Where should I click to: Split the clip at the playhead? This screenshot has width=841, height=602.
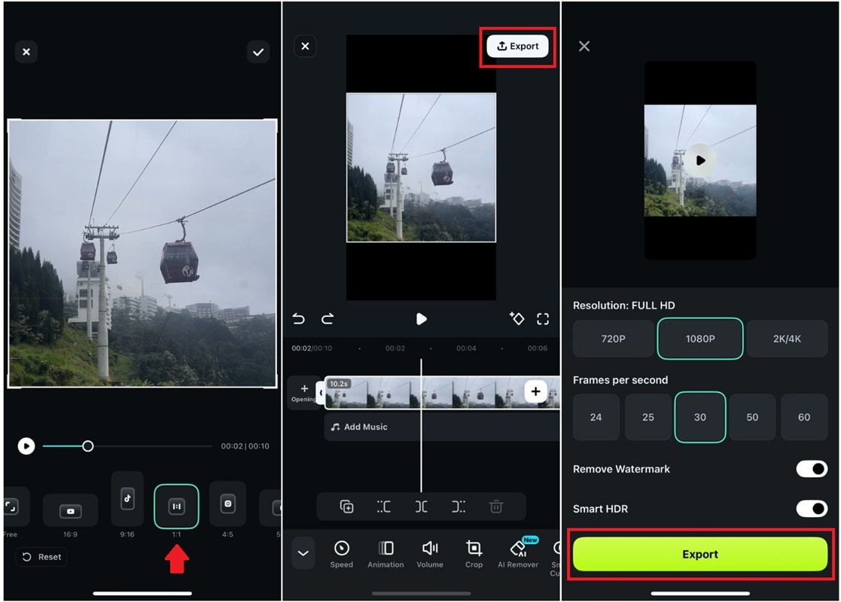pyautogui.click(x=422, y=506)
